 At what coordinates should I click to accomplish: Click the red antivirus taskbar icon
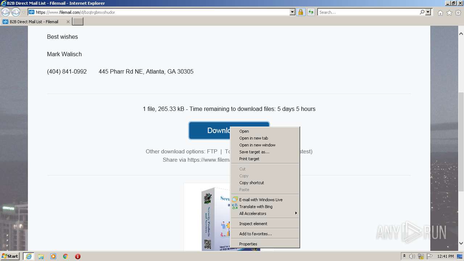tap(78, 256)
